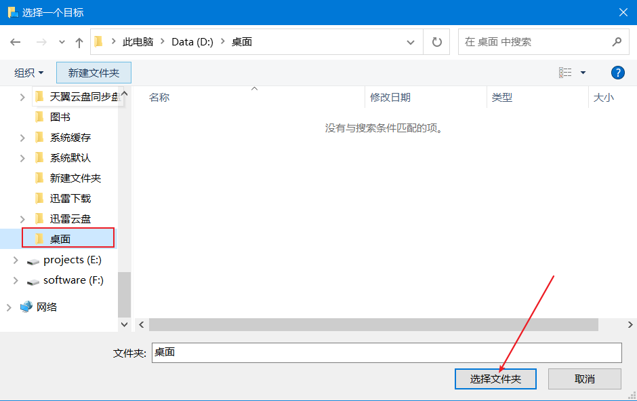Click the navigation tree scrollbar thumb

tap(124, 294)
